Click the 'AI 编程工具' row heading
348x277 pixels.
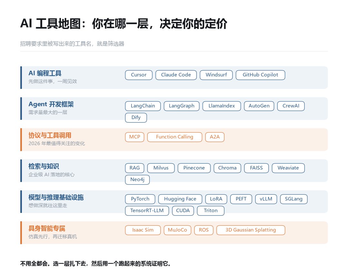click(45, 73)
